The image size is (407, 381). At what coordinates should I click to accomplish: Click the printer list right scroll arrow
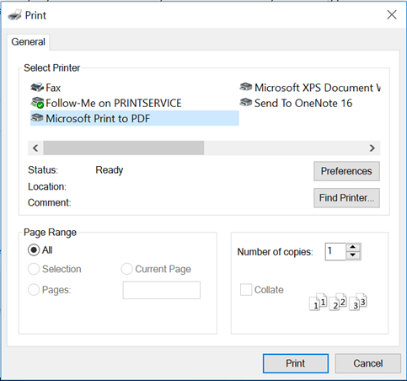372,148
